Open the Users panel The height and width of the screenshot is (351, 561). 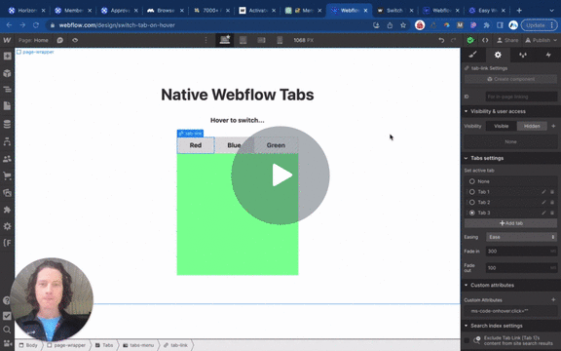7,159
